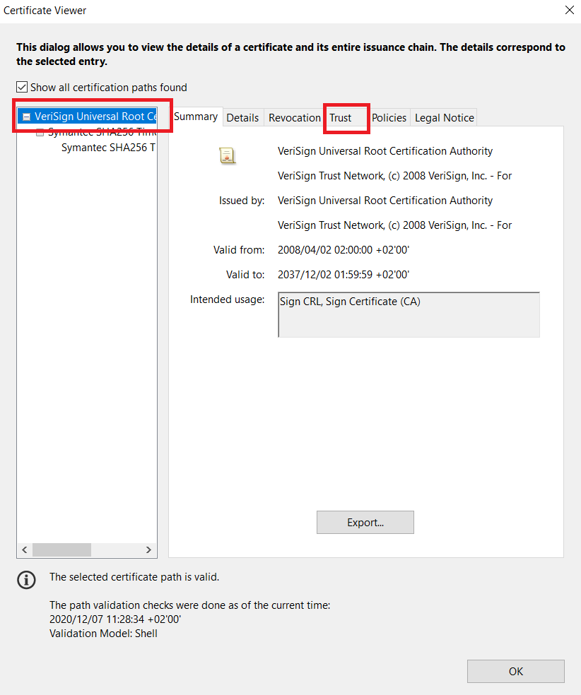Image resolution: width=581 pixels, height=695 pixels.
Task: Click the left arrow of the tree scrollbar
Action: pos(25,550)
